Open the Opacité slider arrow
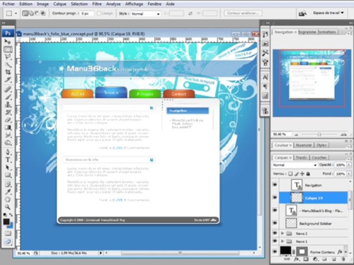Viewport: 354px width, 265px height. pos(349,165)
